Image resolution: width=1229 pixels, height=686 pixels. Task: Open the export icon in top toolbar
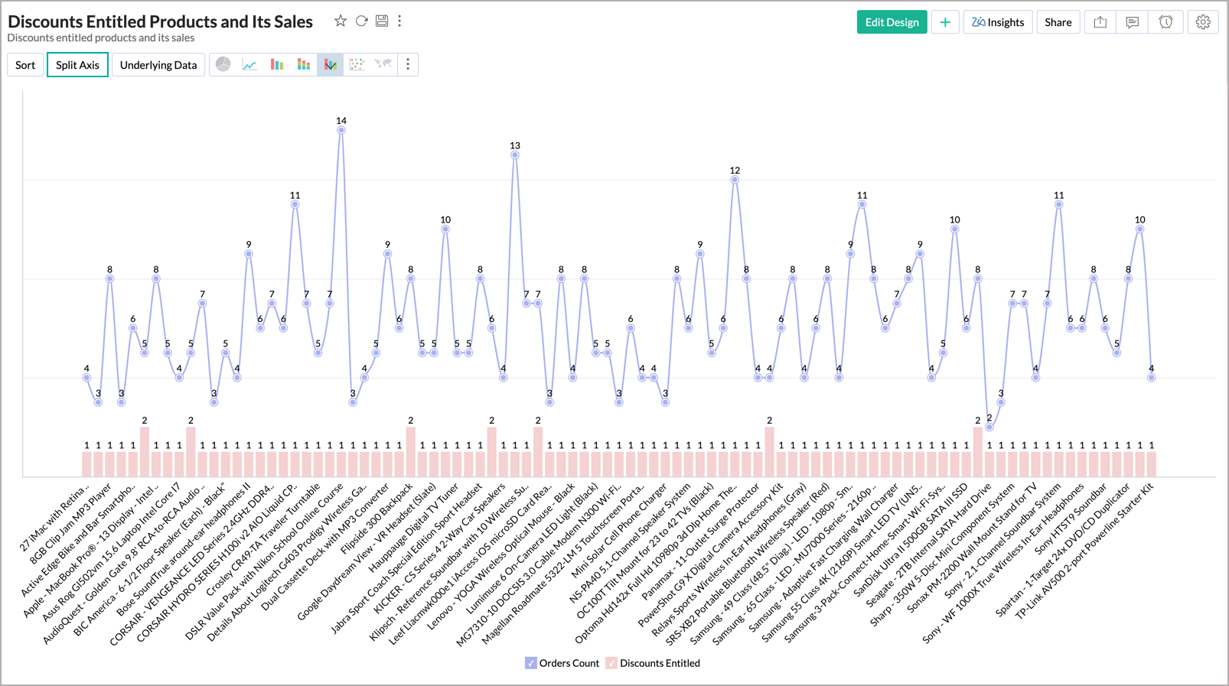[1100, 22]
